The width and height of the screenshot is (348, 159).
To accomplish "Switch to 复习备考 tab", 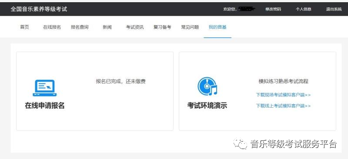I will [162, 27].
